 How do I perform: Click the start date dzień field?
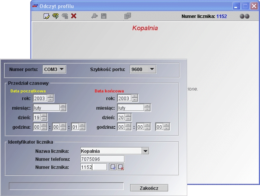[37, 118]
